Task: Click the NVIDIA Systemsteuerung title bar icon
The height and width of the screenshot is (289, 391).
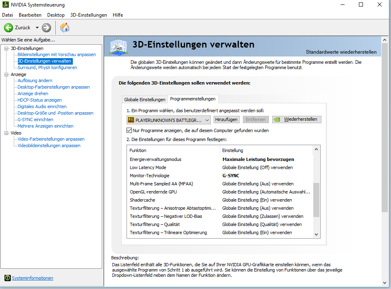Action: pyautogui.click(x=5, y=4)
